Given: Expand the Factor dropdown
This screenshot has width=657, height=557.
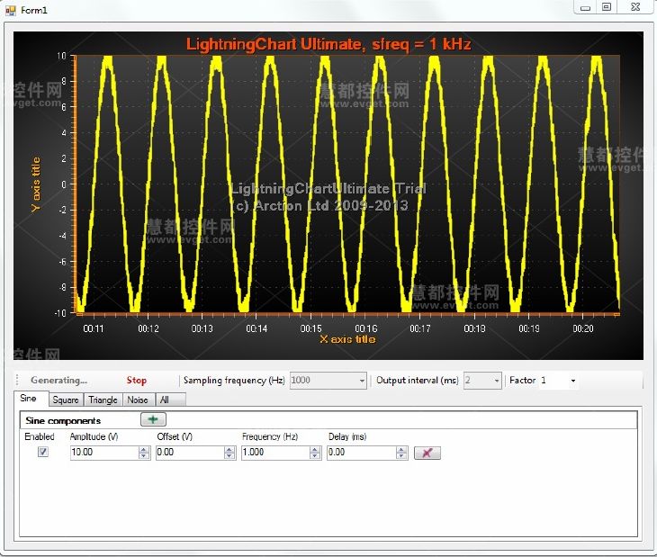Looking at the screenshot, I should point(573,381).
